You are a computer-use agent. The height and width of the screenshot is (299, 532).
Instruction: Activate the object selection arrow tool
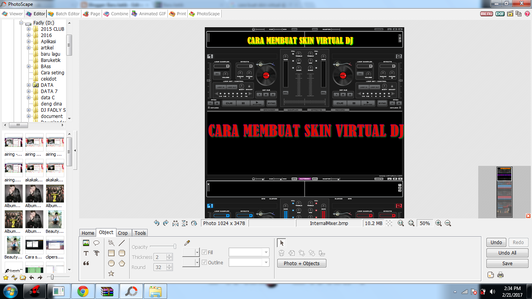coord(282,243)
